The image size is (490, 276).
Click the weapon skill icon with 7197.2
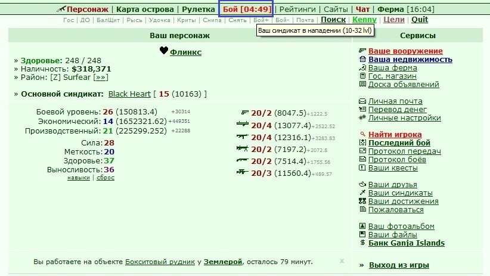(x=243, y=148)
